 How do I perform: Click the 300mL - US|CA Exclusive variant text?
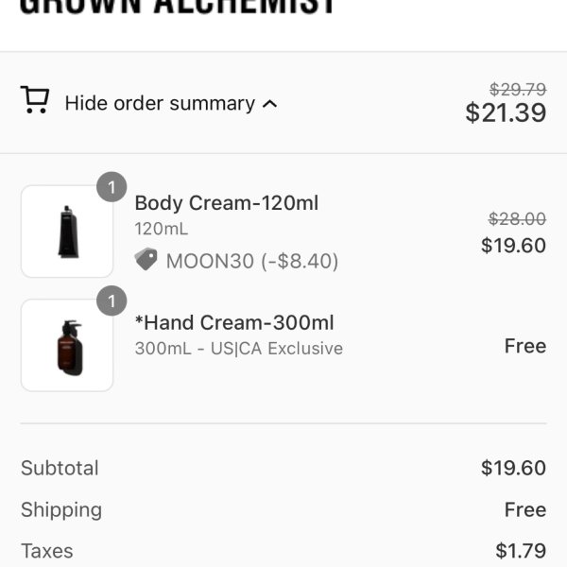(239, 349)
